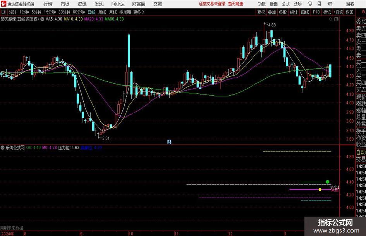Switch to 分时 intraday view
Image resolution: width=366 pixels, height=236 pixels.
coord(13,12)
